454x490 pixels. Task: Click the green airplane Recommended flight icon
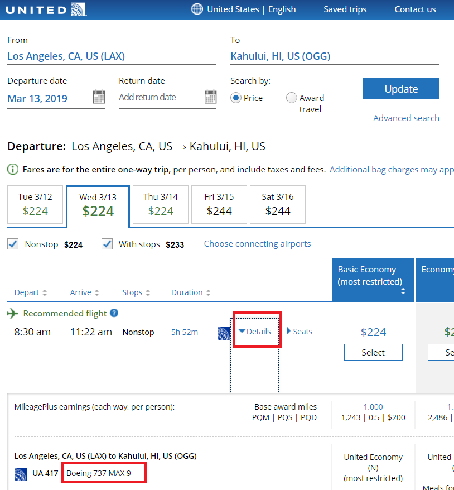click(x=12, y=313)
